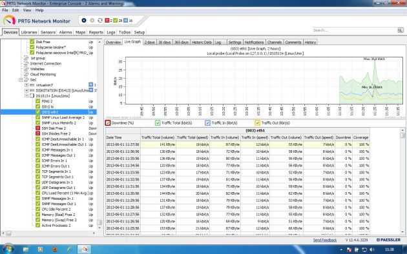The image size is (407, 254).
Task: Click green status icon of Active Processes 2
Action: 37,226
